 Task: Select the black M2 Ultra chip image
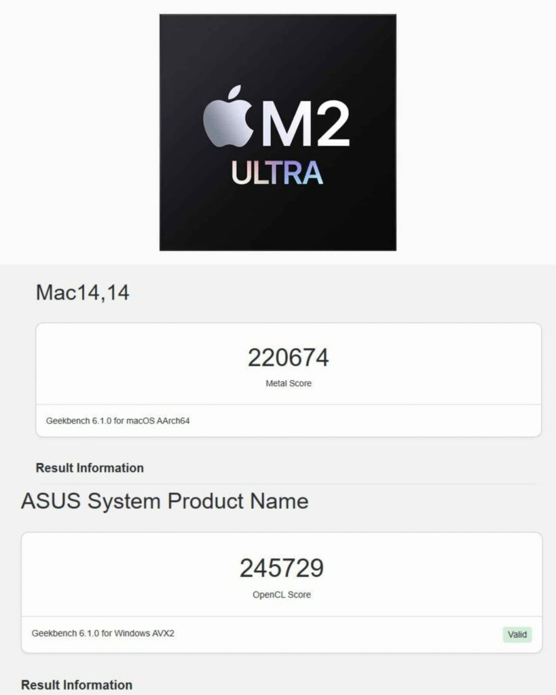coord(278,132)
